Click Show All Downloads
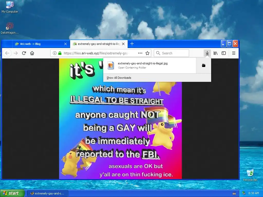263x197 pixels. click(x=119, y=78)
